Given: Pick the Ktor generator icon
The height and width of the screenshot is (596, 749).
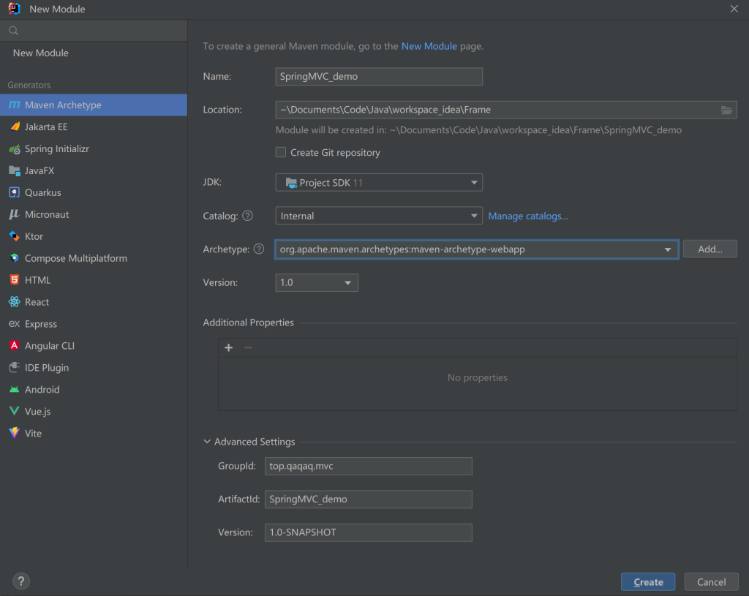Looking at the screenshot, I should pyautogui.click(x=14, y=236).
